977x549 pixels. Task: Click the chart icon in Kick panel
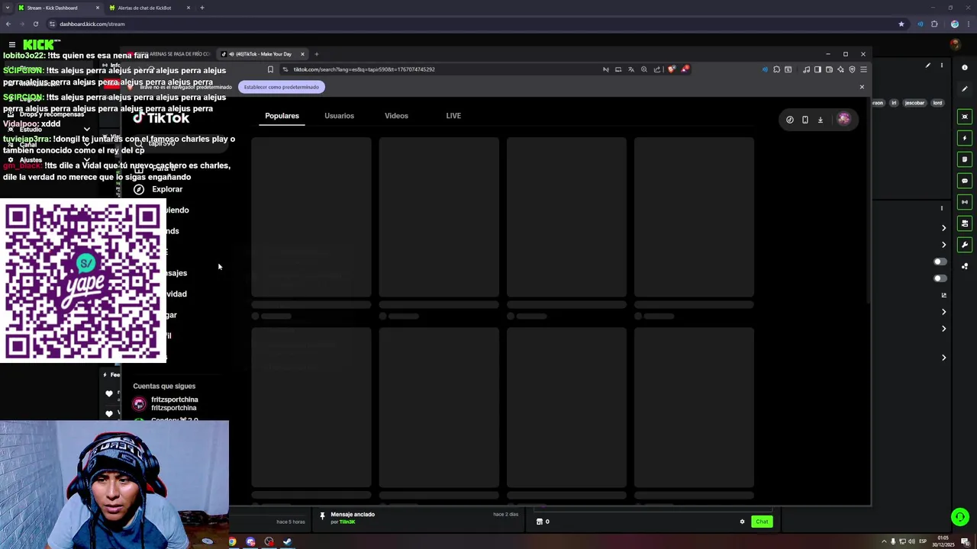coord(943,295)
